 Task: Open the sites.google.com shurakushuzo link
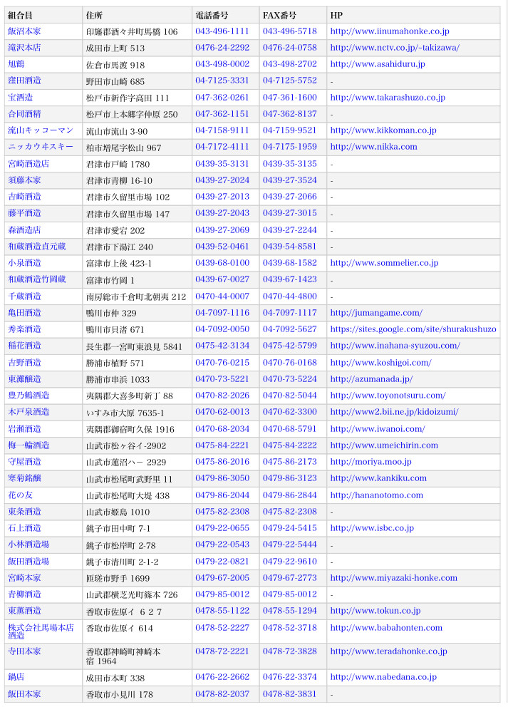[x=413, y=329]
